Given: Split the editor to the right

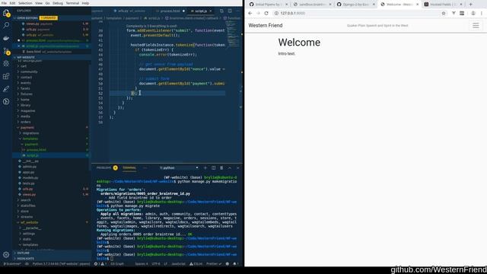Looking at the screenshot, I should [230, 11].
